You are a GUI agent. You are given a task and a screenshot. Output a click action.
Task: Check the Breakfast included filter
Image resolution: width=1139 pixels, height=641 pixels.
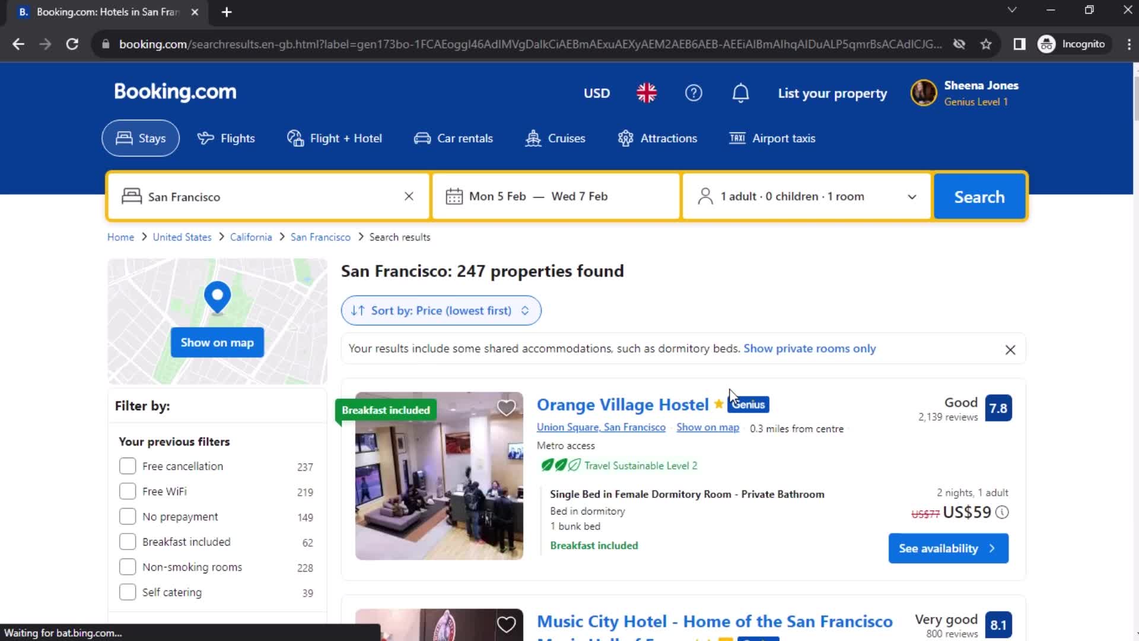pyautogui.click(x=128, y=541)
